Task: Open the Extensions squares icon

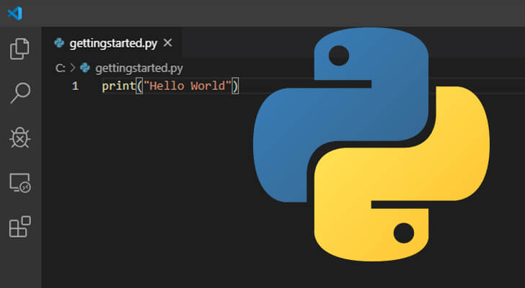Action: click(x=19, y=227)
